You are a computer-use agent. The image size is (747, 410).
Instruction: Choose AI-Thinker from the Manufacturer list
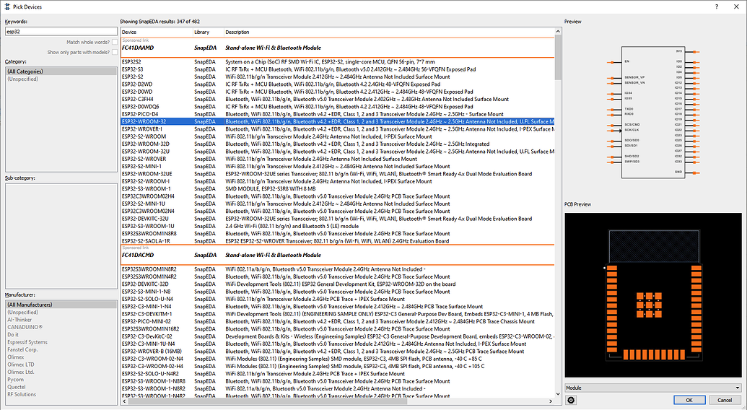coord(20,318)
